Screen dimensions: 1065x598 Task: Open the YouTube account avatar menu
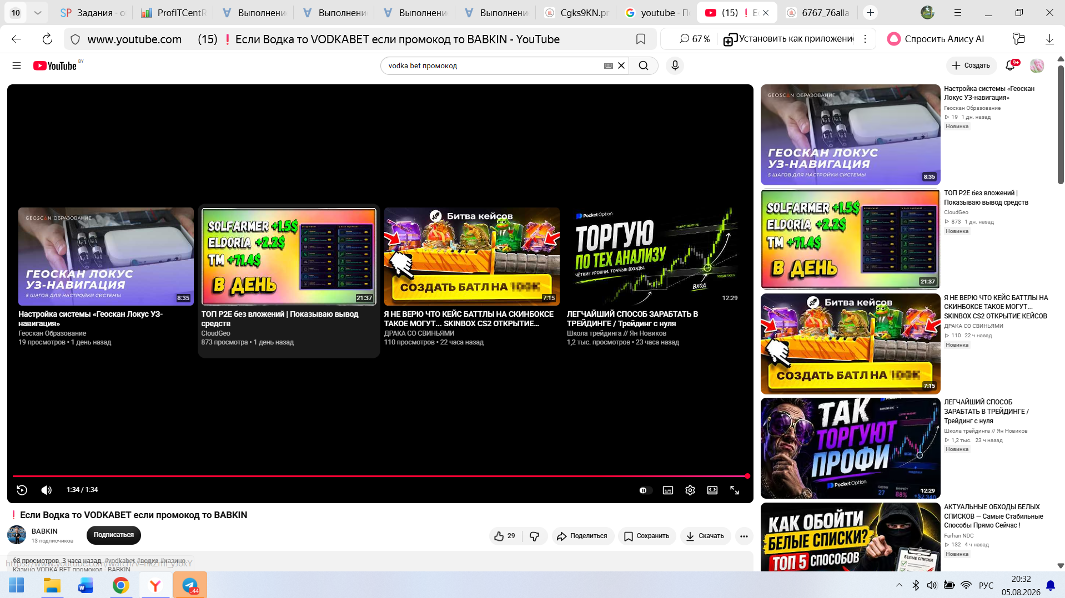(x=1037, y=65)
